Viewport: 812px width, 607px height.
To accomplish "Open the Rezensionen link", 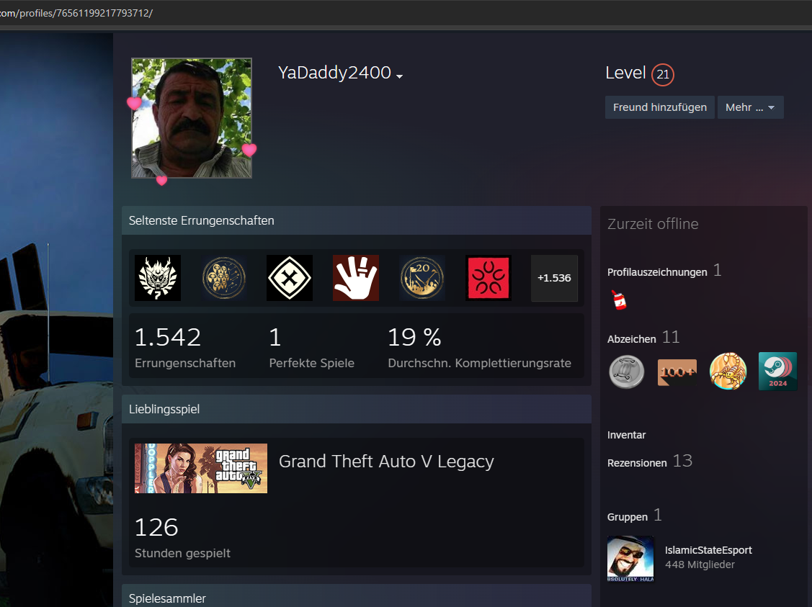I will [637, 463].
